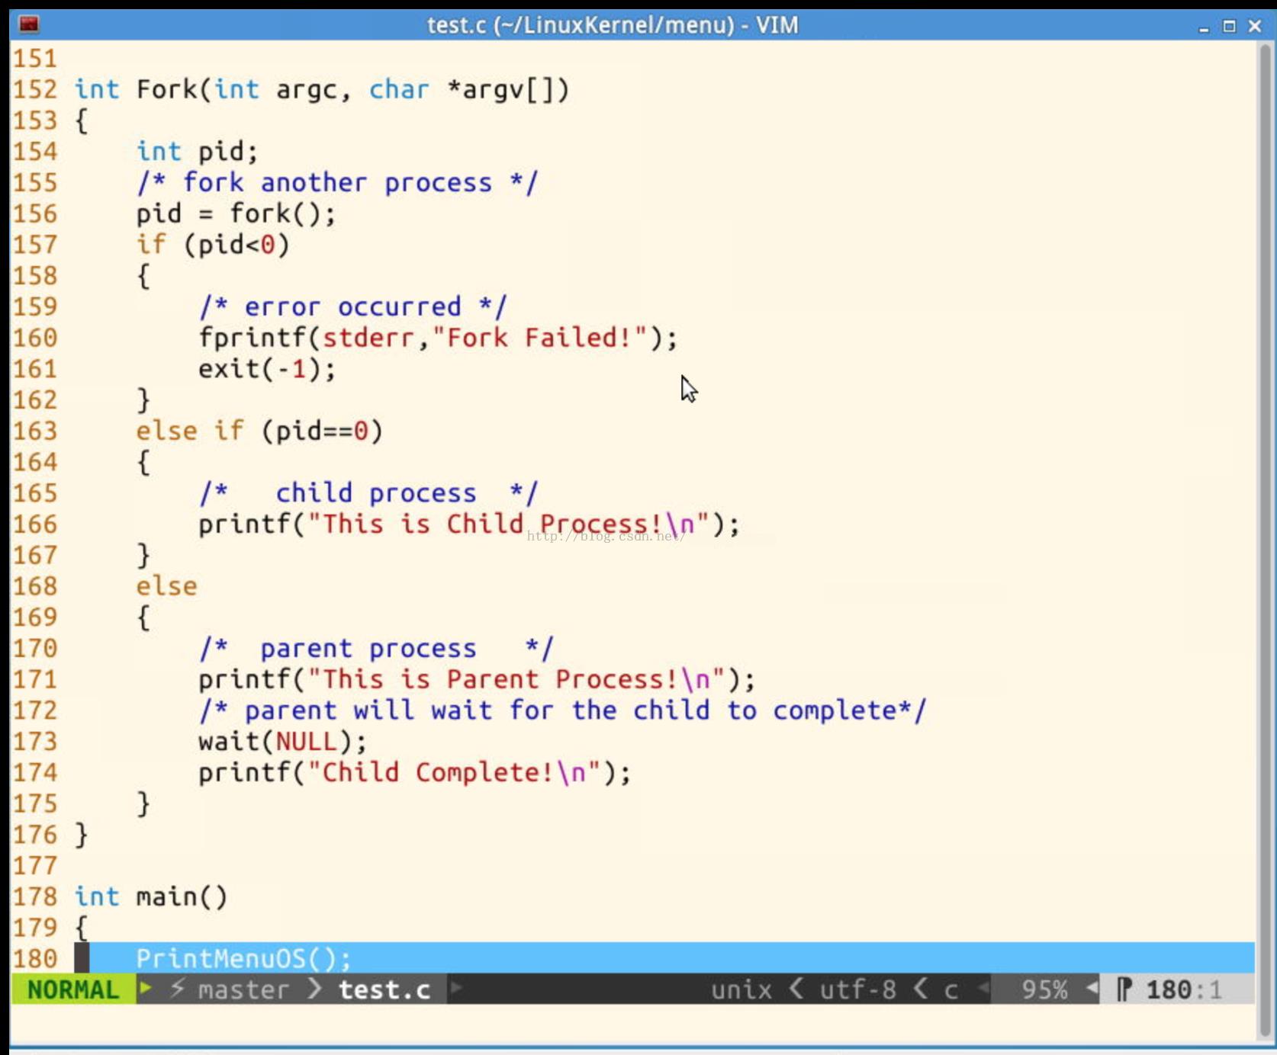Click the "This is Parent Process!" printf line
1277x1055 pixels.
(x=477, y=680)
